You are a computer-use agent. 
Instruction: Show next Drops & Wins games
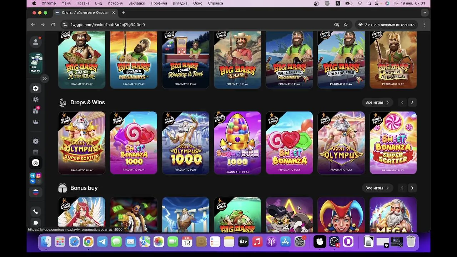pos(412,102)
